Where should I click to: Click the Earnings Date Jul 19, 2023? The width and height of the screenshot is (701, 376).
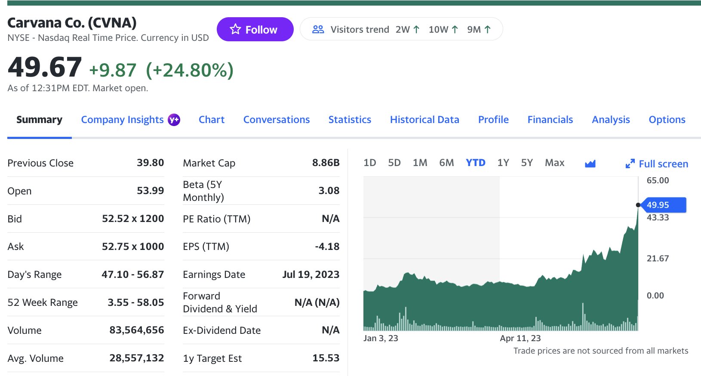(311, 274)
